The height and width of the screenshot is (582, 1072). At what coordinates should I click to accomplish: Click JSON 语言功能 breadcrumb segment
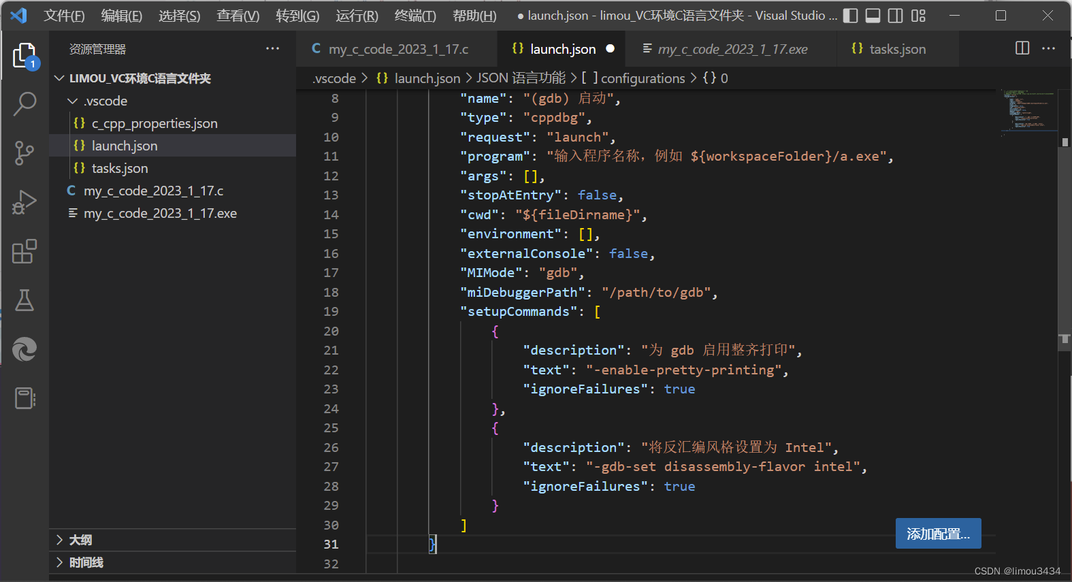(521, 78)
